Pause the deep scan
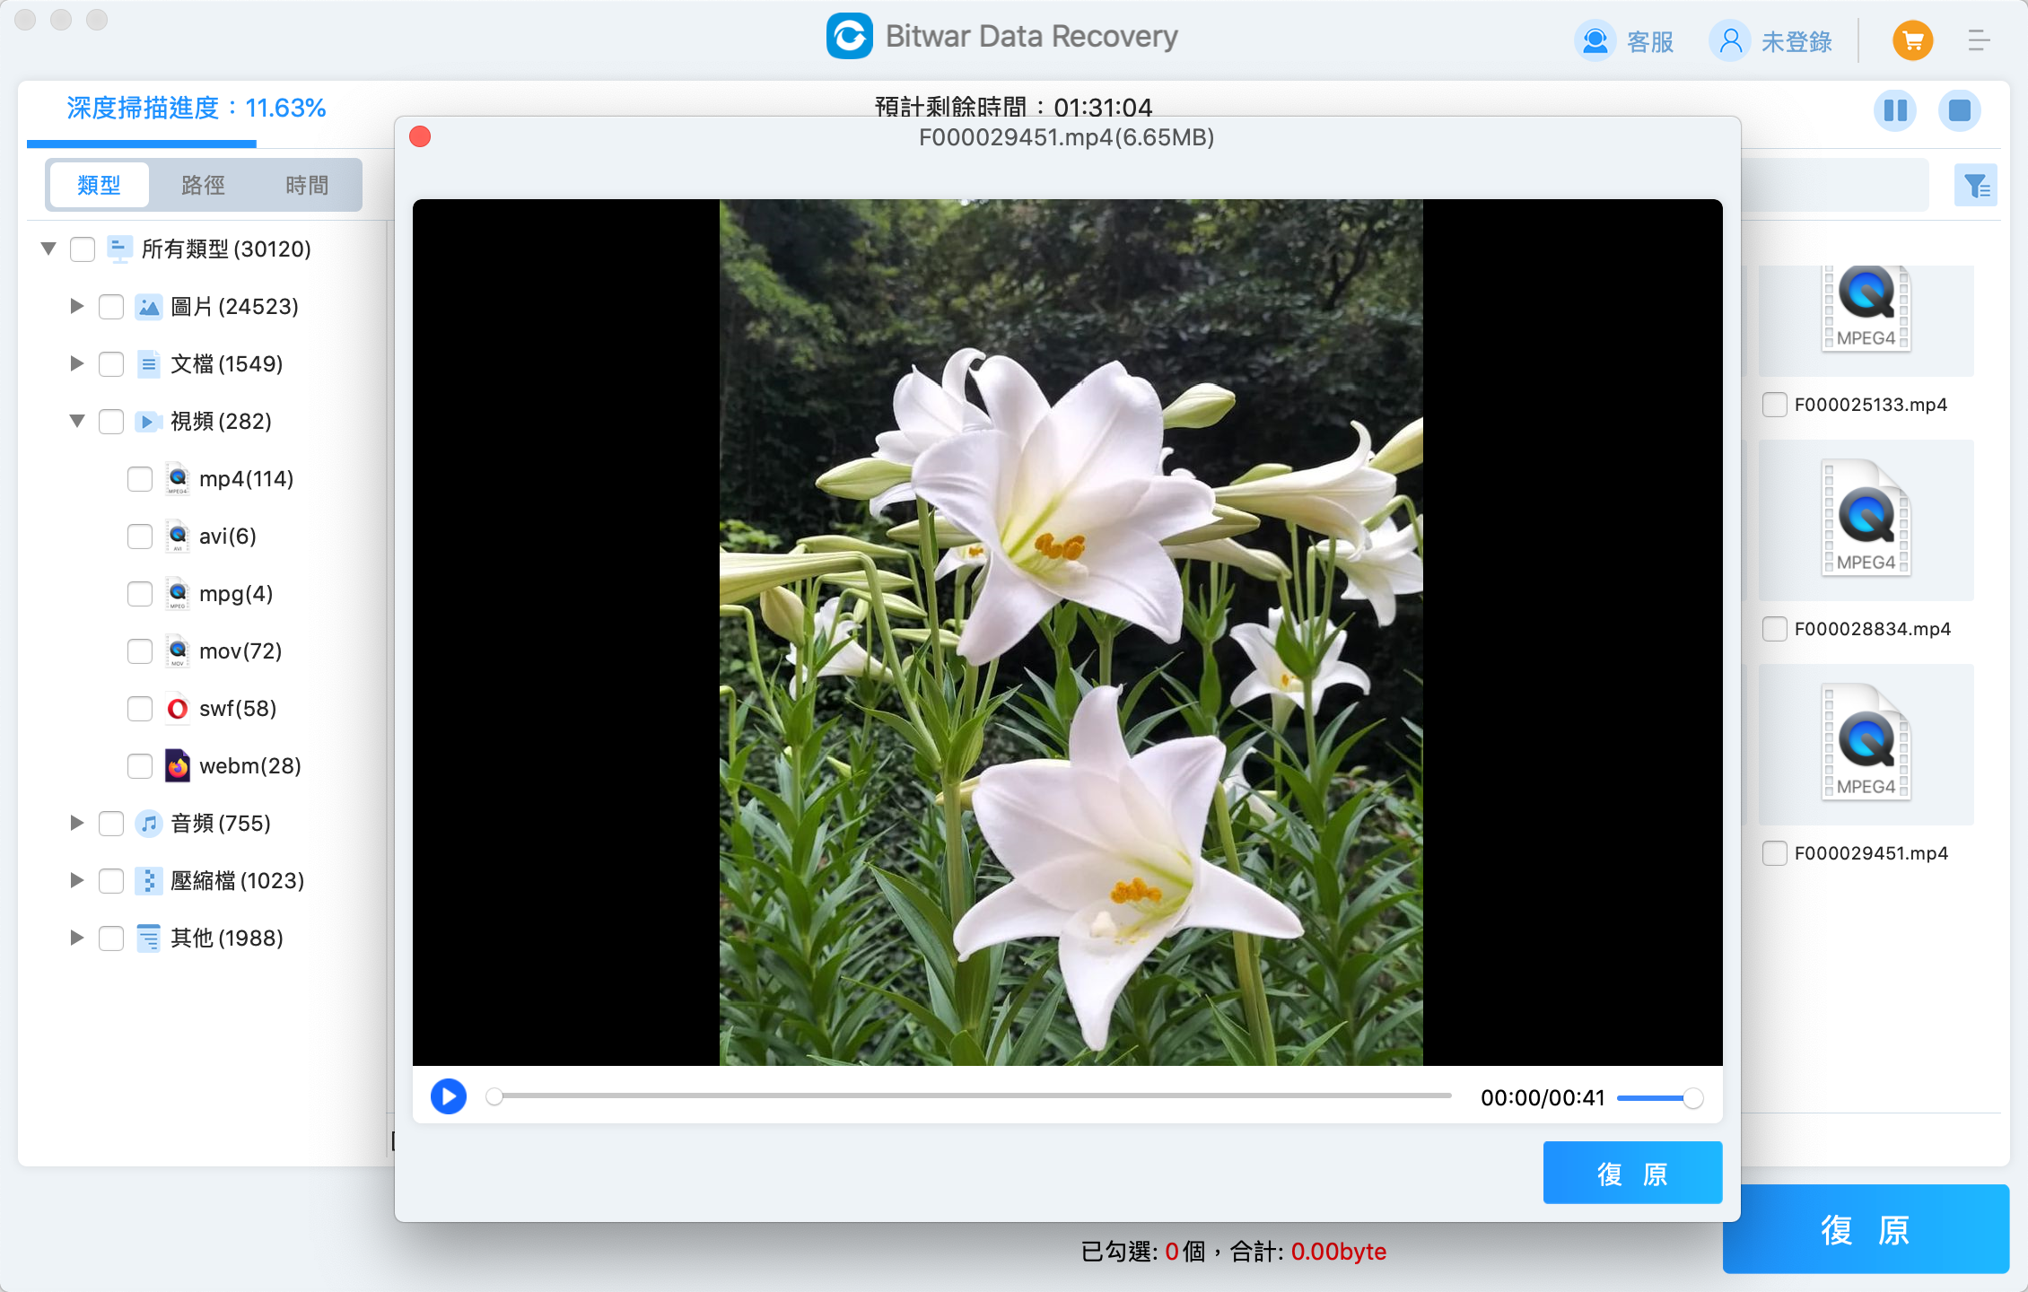The image size is (2028, 1292). [1895, 110]
